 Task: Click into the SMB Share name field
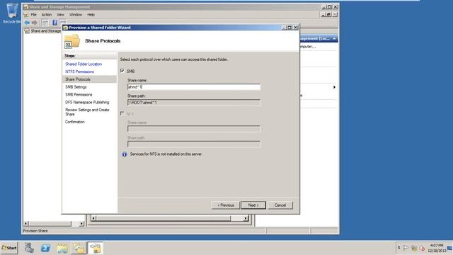coord(193,86)
